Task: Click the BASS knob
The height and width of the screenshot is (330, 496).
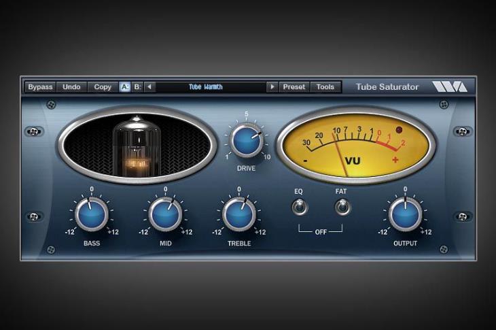Action: pyautogui.click(x=92, y=215)
